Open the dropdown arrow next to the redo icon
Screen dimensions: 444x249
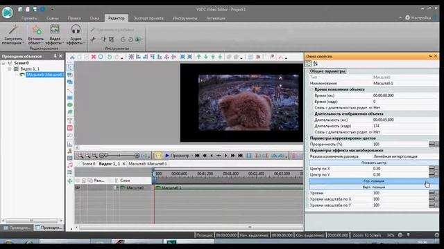coord(122,58)
